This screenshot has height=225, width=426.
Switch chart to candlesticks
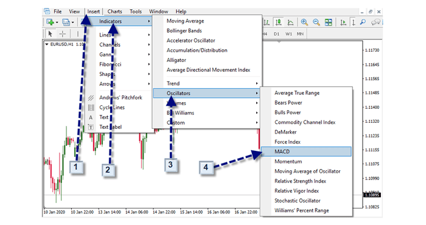click(x=278, y=22)
